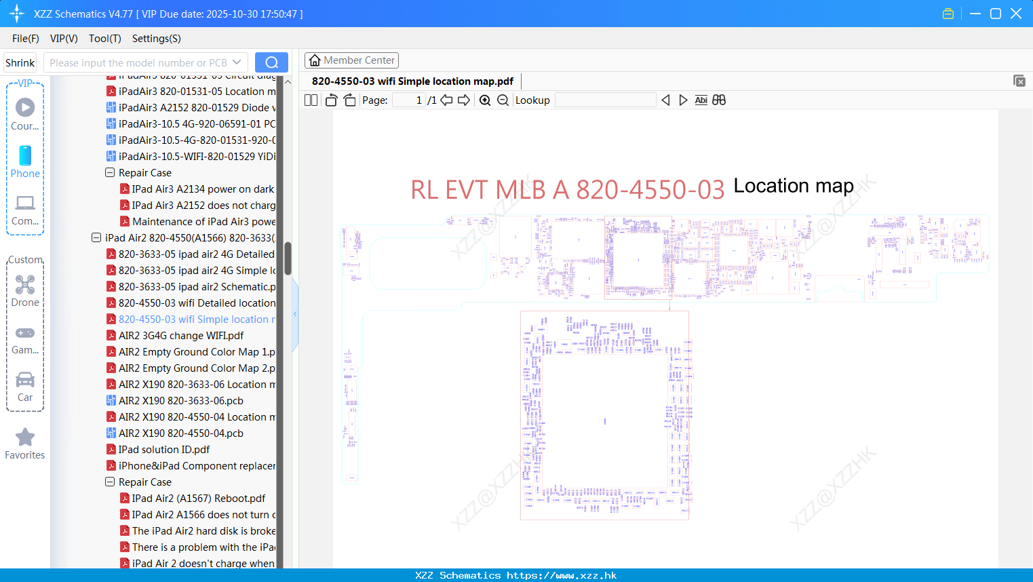Click the model number search input
The image size is (1033, 582).
click(x=138, y=62)
